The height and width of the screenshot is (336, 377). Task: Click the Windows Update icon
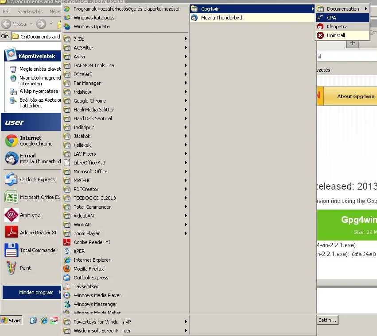(x=67, y=27)
